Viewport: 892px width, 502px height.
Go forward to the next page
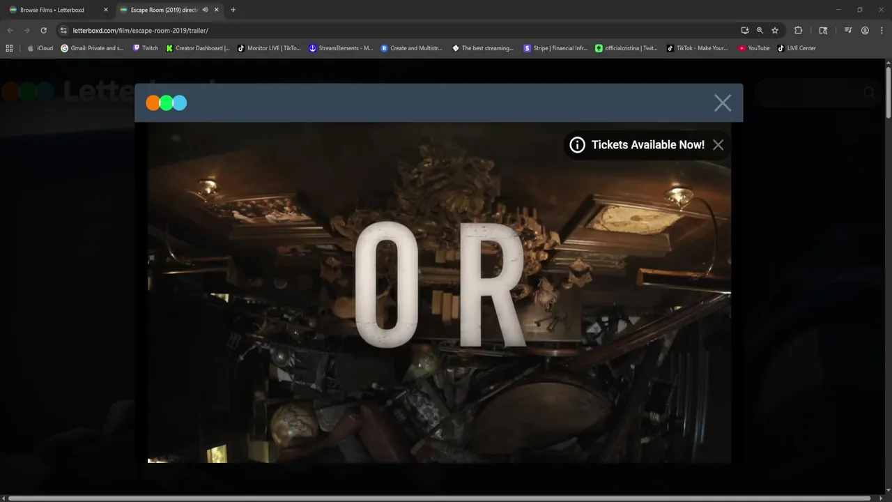coord(26,31)
